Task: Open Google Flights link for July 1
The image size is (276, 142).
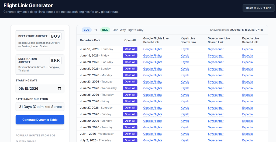Action: [153, 134]
